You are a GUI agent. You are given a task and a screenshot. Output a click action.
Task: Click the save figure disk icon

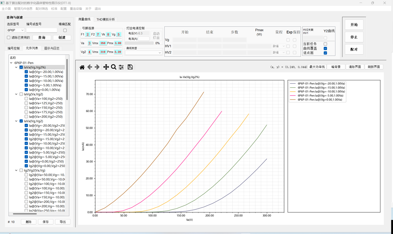130,67
